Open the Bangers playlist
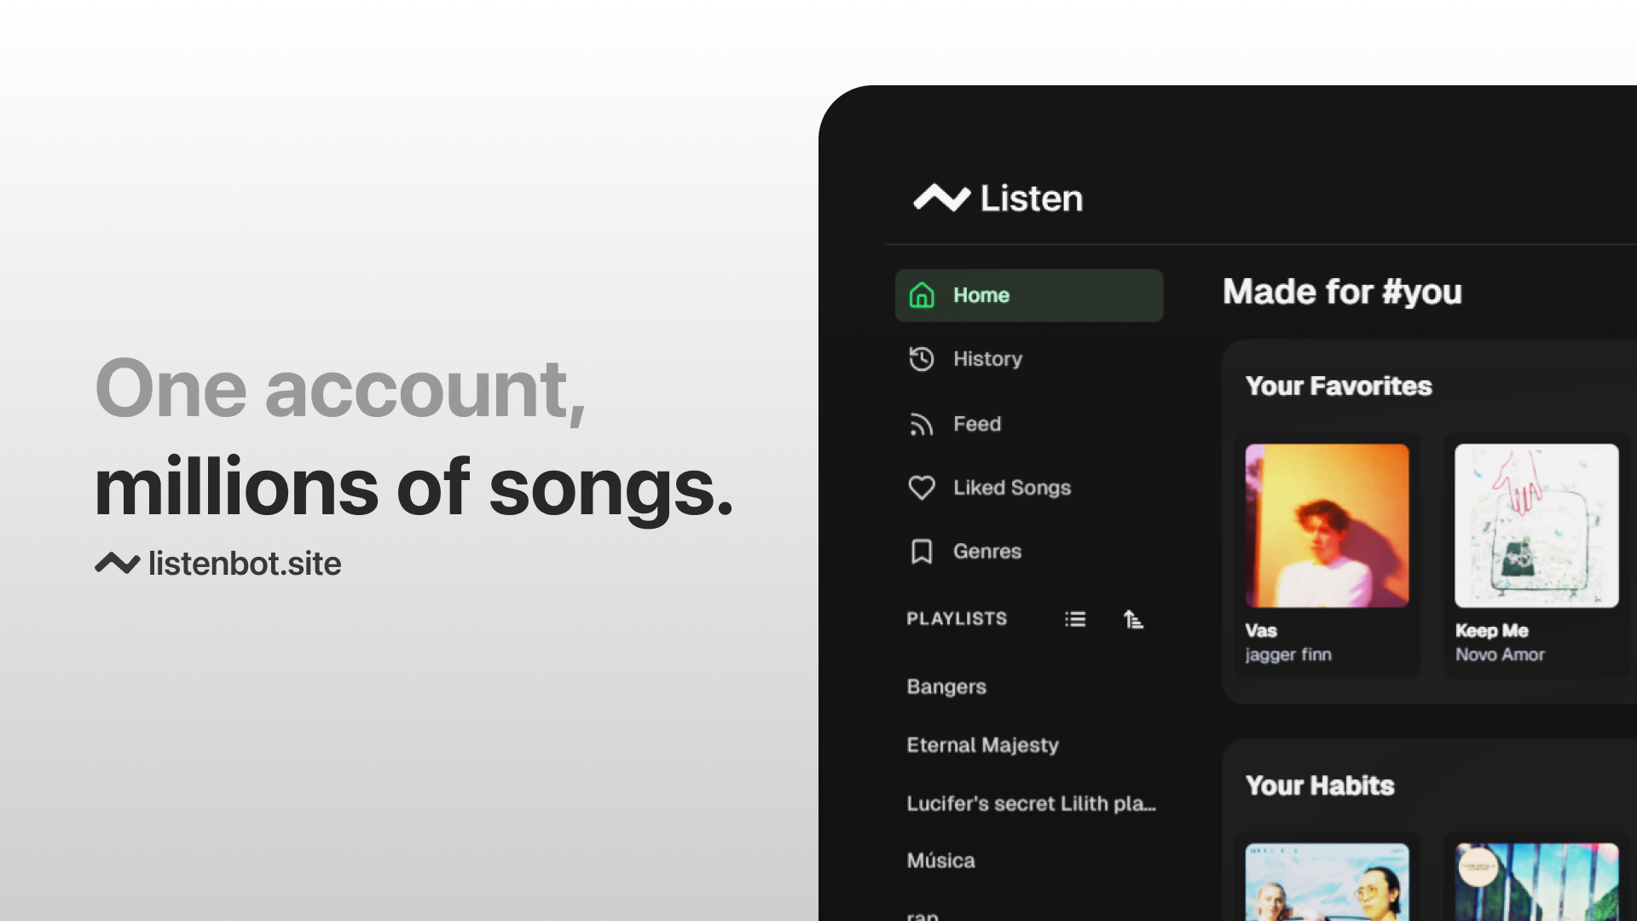Image resolution: width=1637 pixels, height=921 pixels. click(x=946, y=686)
